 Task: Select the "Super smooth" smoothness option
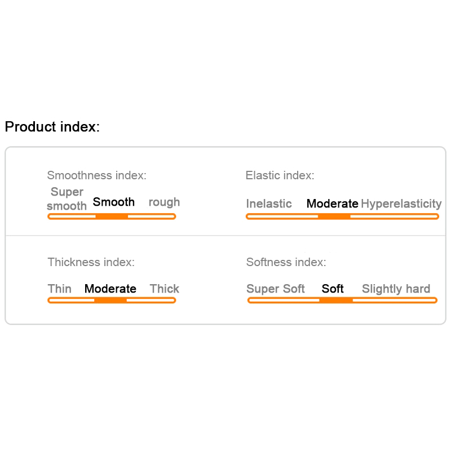pyautogui.click(x=67, y=199)
